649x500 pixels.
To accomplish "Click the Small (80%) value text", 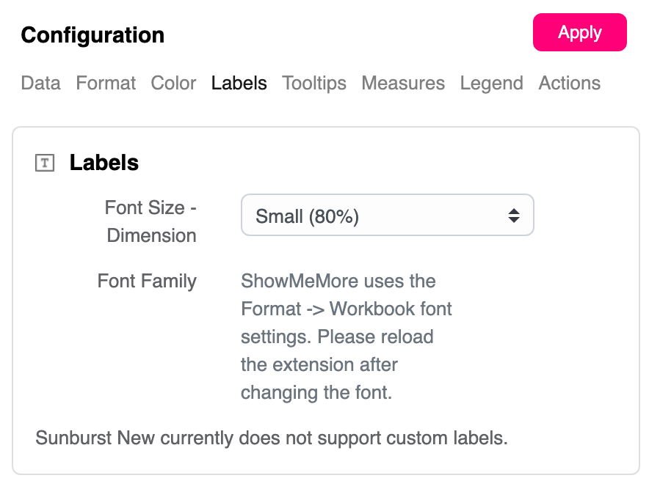I will tap(307, 216).
